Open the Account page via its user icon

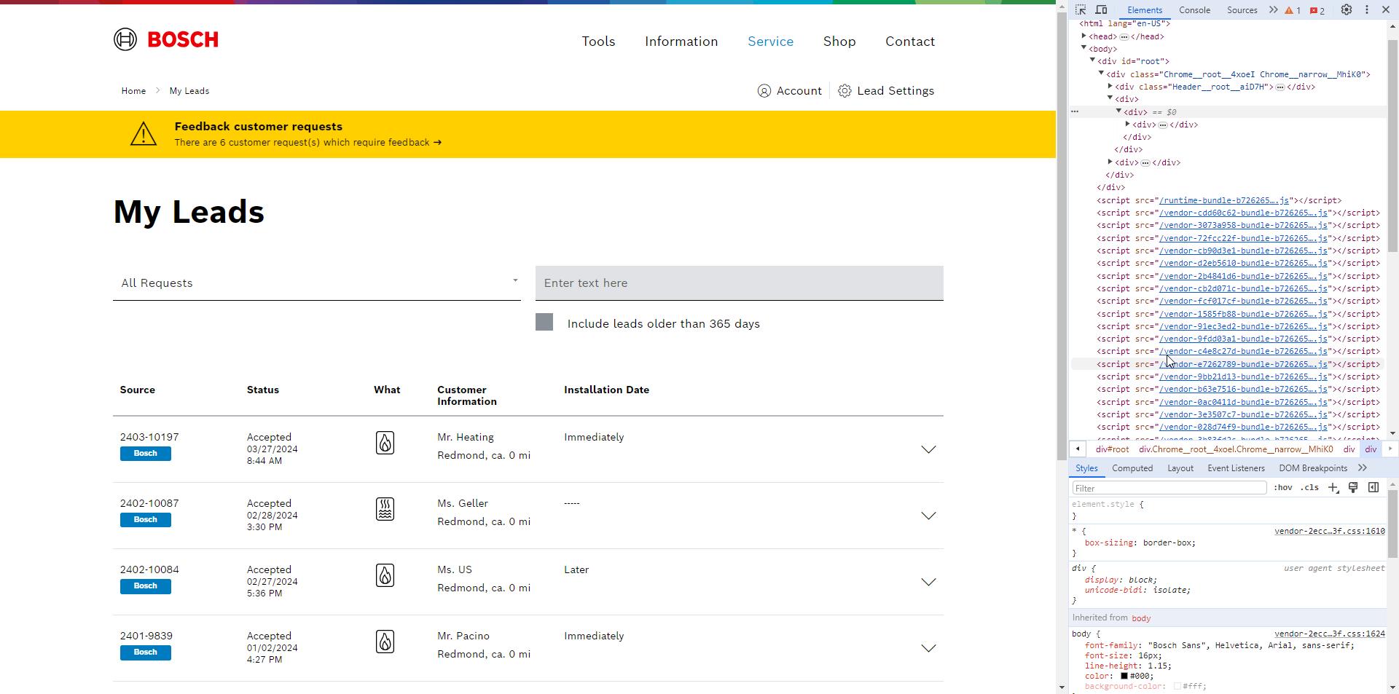(x=764, y=91)
